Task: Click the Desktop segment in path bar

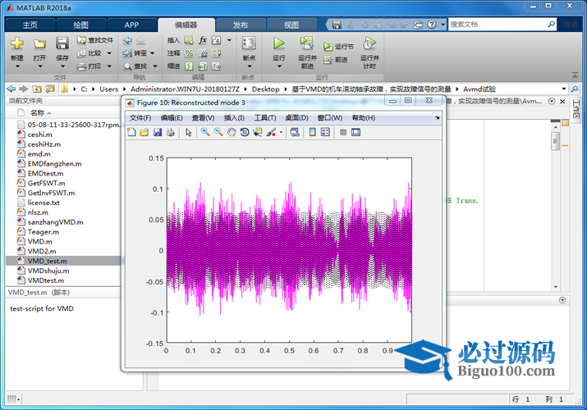Action: tap(265, 89)
